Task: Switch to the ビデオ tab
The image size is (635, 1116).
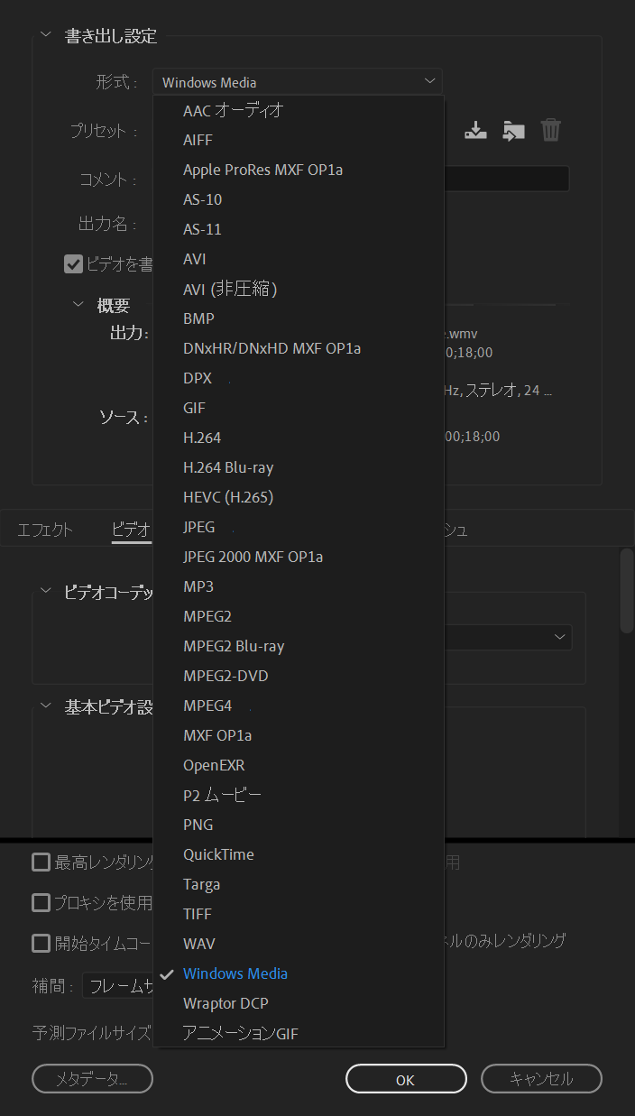Action: tap(132, 530)
